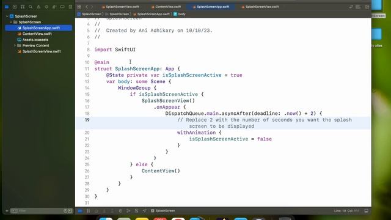
Task: Click ContentView() on line 26
Action: (161, 171)
